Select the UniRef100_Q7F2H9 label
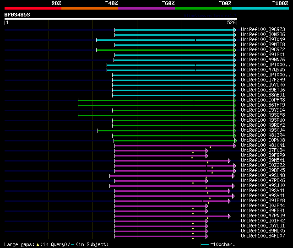Screen dimensions: 293x248 point(263,80)
